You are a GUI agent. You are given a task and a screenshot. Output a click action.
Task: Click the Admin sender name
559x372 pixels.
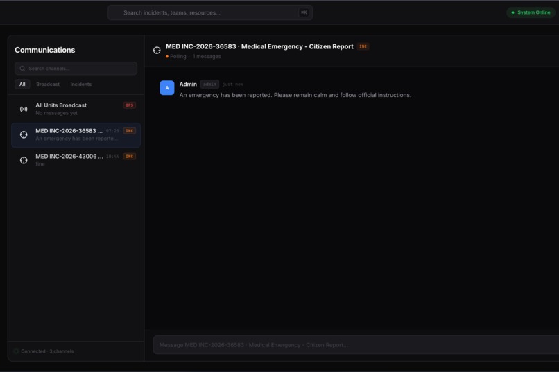tap(188, 84)
